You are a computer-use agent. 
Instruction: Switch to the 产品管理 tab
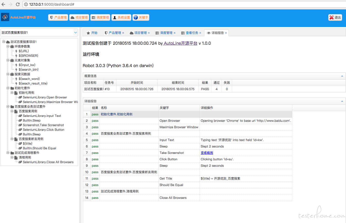114,33
